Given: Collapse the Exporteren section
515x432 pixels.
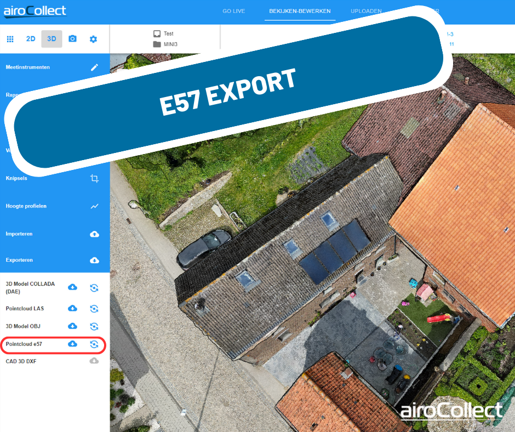Looking at the screenshot, I should coord(94,260).
